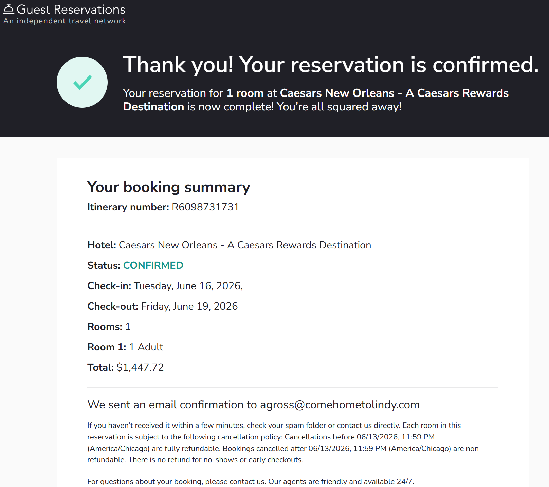This screenshot has height=487, width=549.
Task: Click the concierge bell logo icon
Action: coord(8,9)
